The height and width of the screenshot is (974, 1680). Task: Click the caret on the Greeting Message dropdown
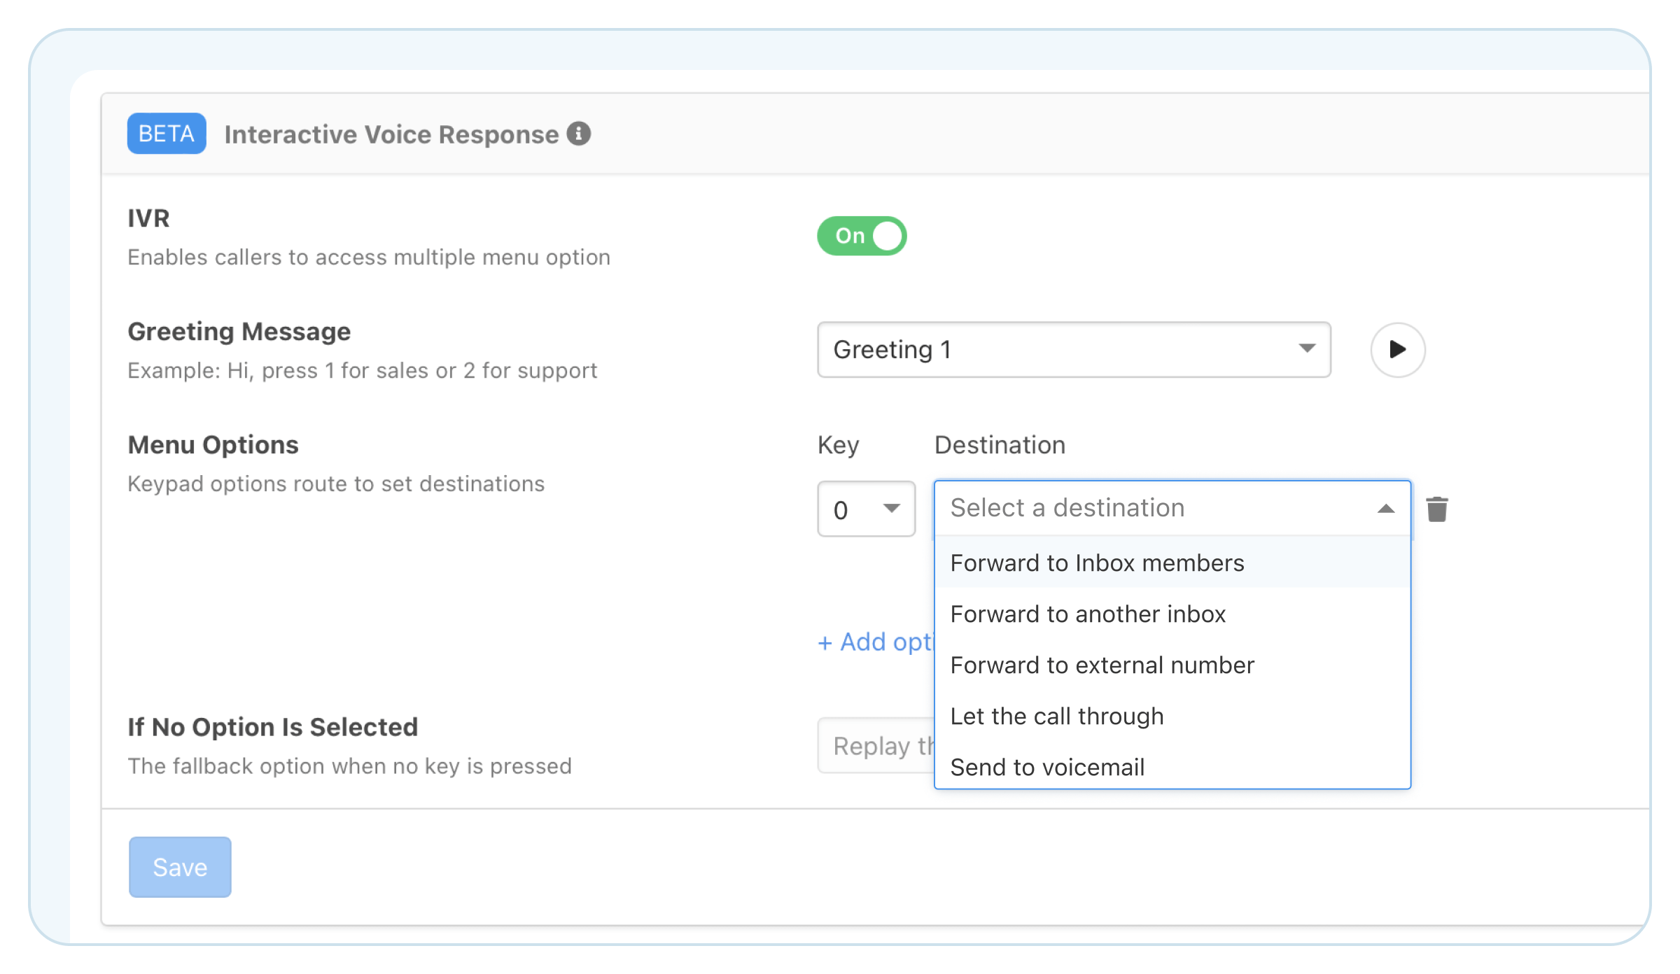click(1308, 348)
